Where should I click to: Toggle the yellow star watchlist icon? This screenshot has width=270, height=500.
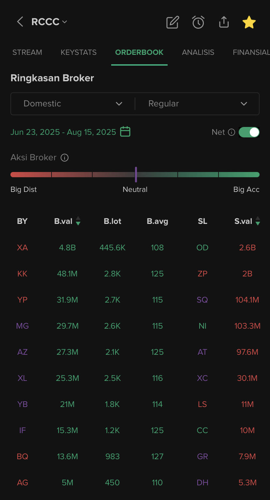coord(249,22)
